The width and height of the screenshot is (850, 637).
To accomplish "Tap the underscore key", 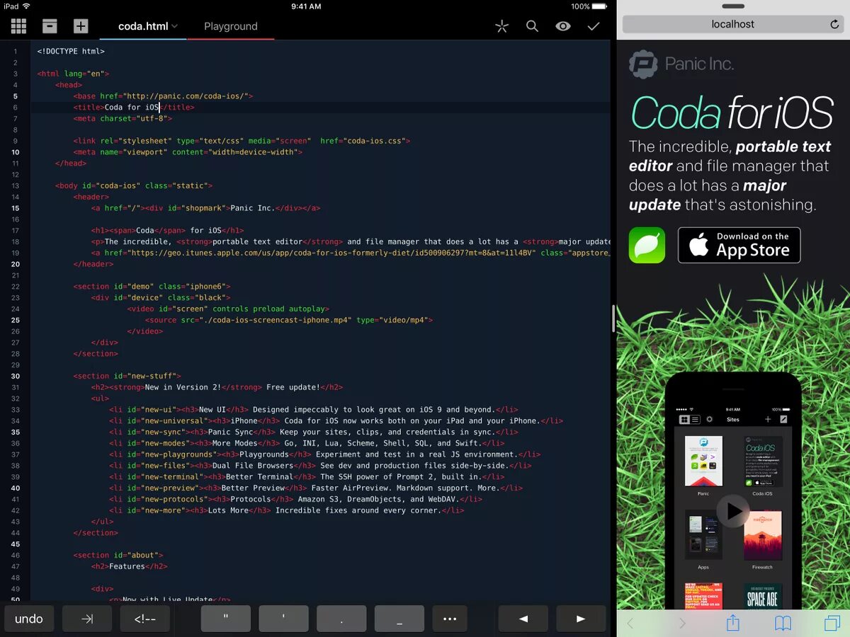I will click(x=399, y=619).
